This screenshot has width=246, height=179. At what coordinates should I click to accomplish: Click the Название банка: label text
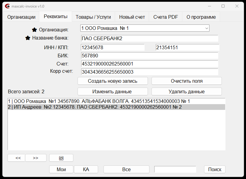[x=50, y=38]
